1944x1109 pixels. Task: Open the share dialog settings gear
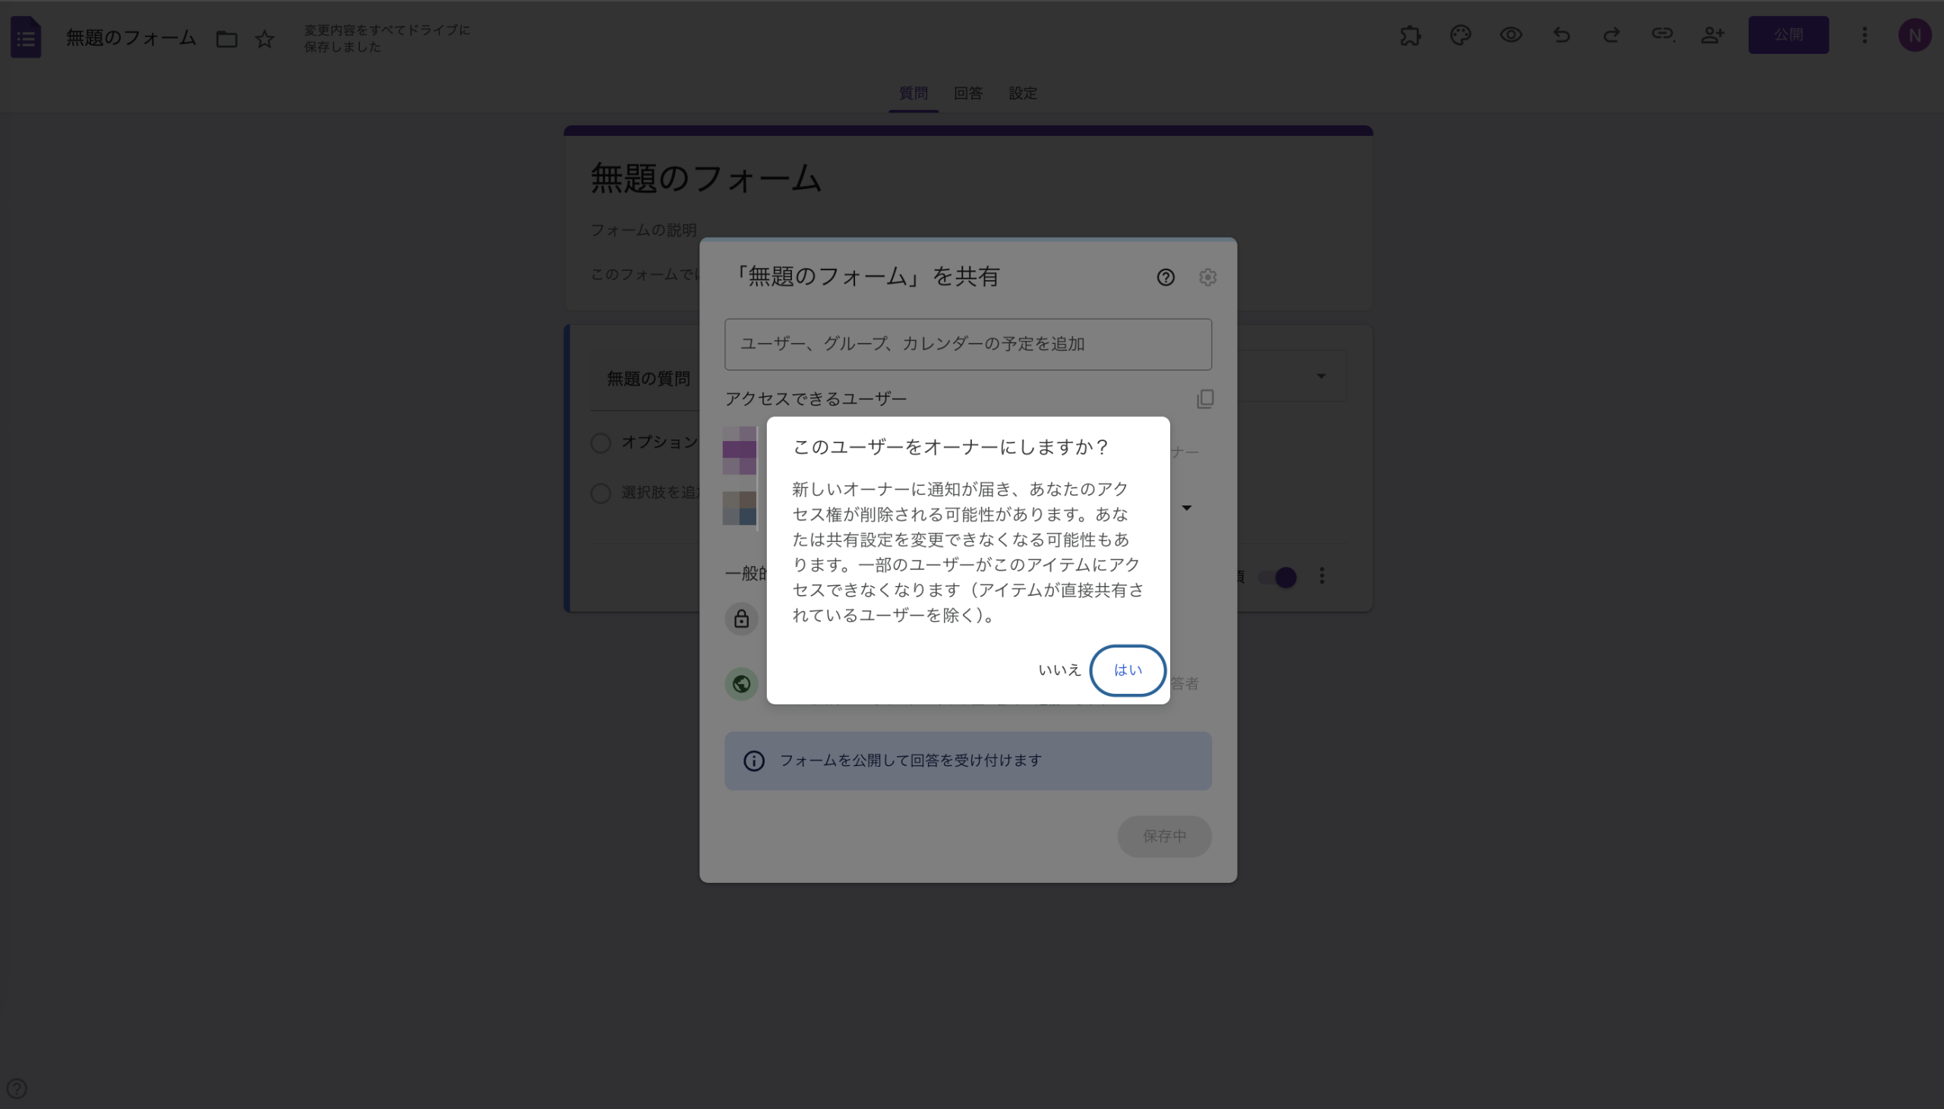(1208, 277)
